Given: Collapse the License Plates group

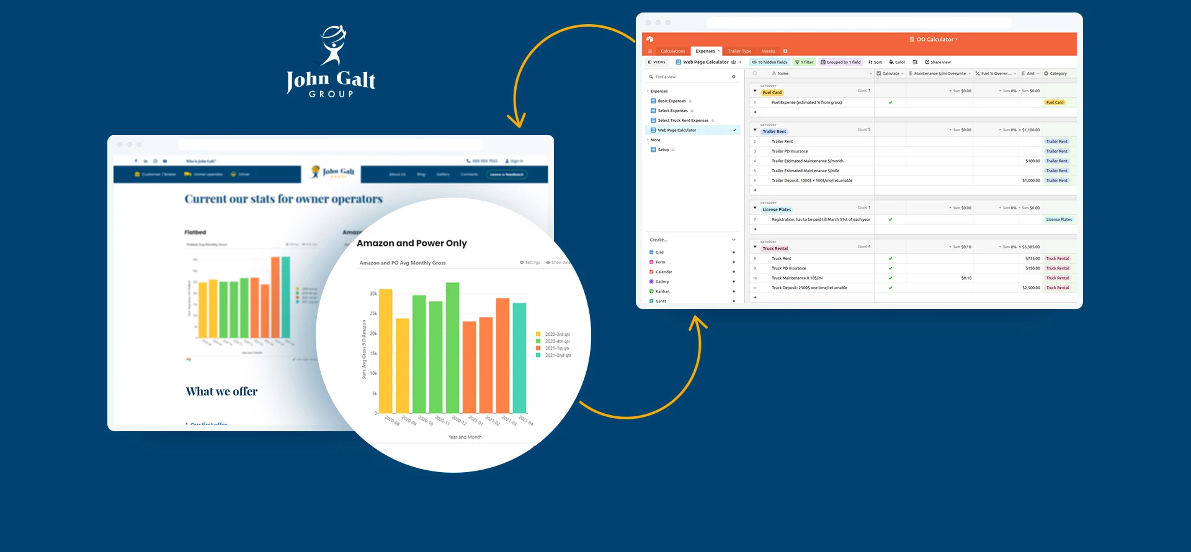Looking at the screenshot, I should [755, 208].
